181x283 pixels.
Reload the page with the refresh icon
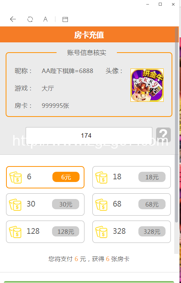click(x=30, y=19)
